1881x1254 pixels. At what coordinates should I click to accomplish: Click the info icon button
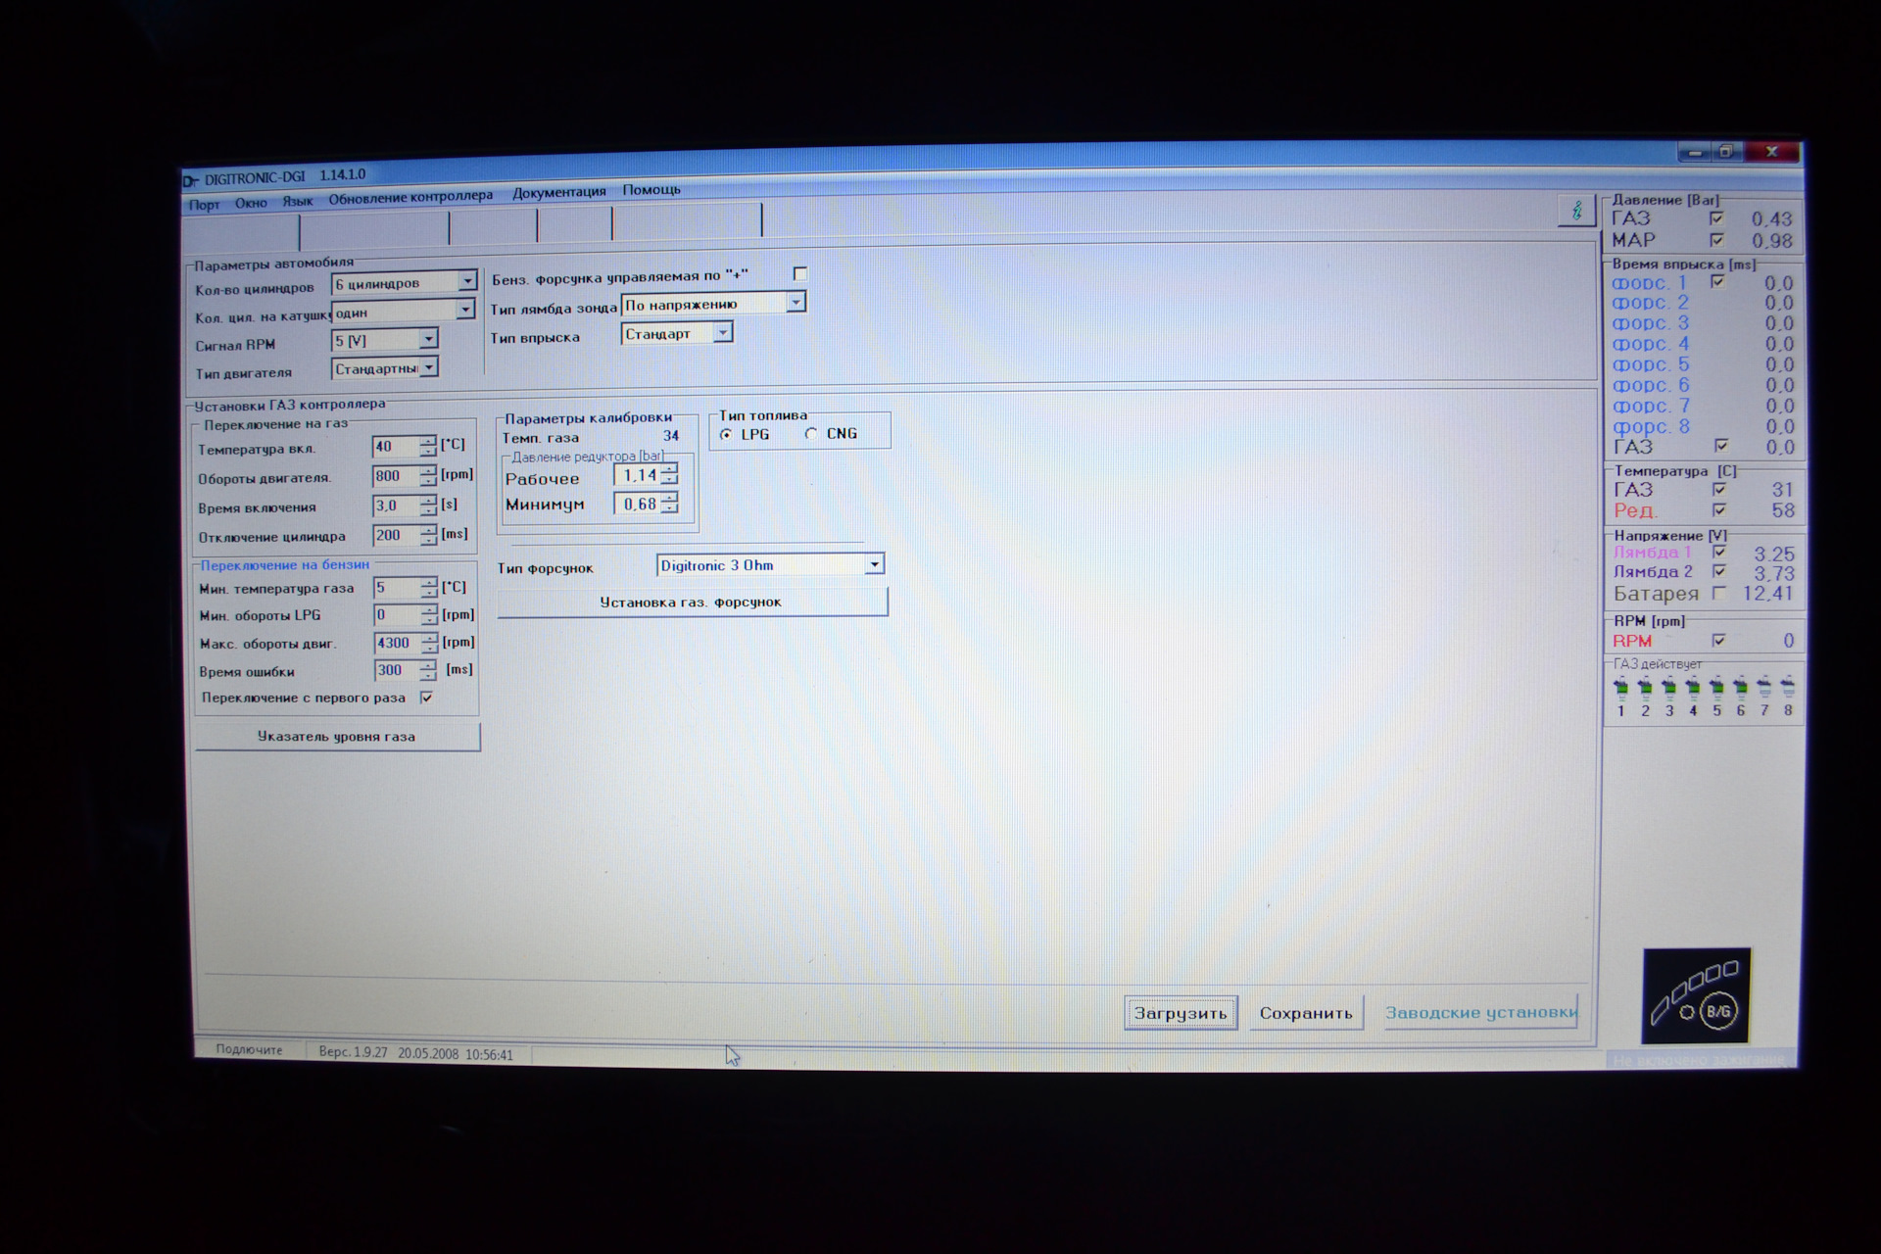(1576, 211)
